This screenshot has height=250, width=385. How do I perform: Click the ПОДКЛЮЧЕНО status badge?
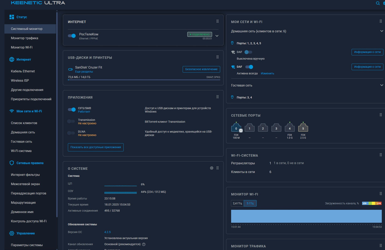tap(200, 34)
